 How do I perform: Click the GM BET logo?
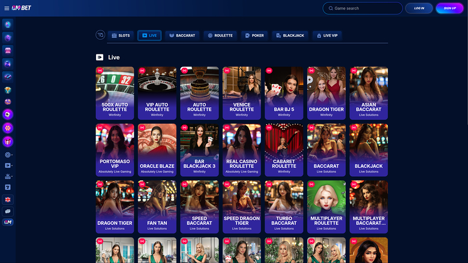coord(22,8)
